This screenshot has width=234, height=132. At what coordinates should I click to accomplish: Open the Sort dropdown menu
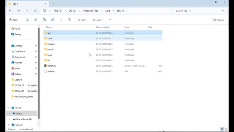point(82,20)
